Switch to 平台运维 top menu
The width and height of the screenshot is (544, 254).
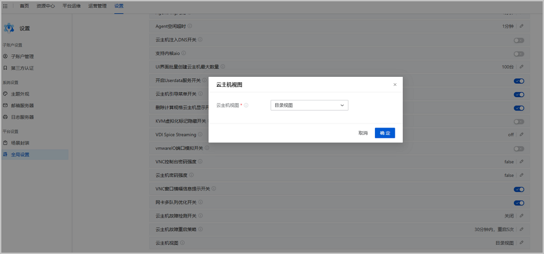pos(72,6)
